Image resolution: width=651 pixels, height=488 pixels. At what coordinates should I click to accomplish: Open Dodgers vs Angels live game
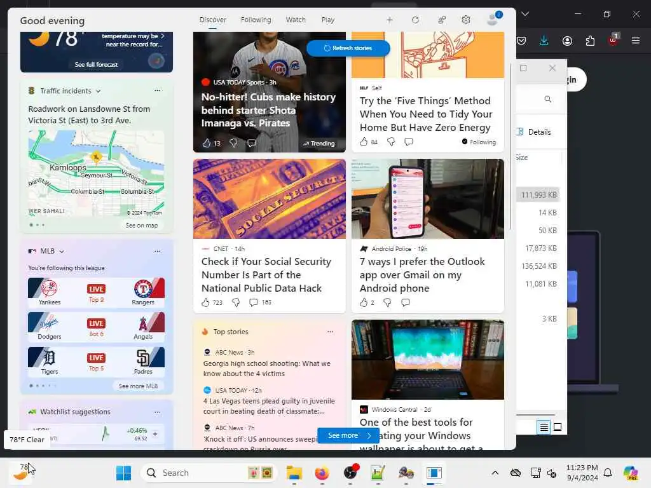point(97,327)
